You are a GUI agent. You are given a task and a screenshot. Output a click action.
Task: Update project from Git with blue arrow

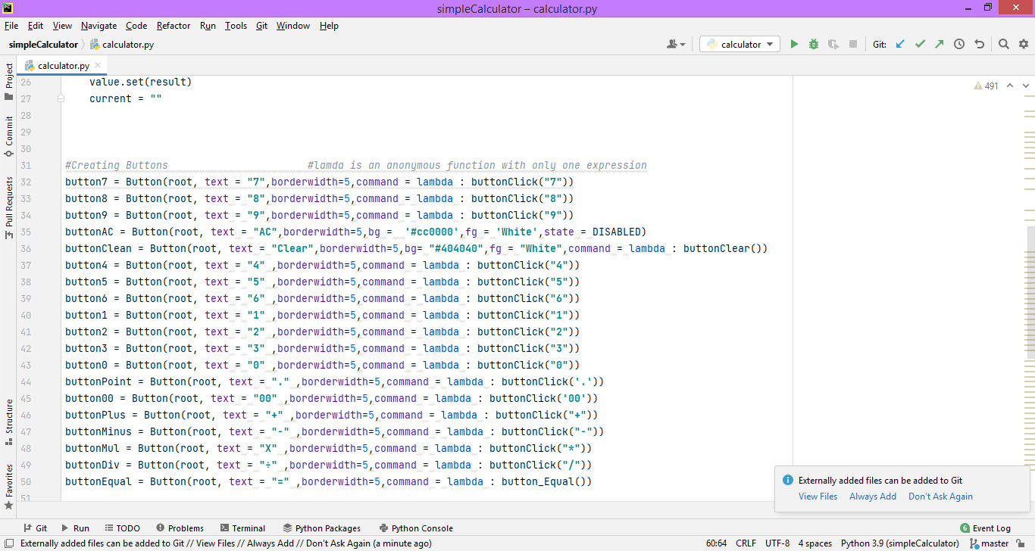(900, 44)
